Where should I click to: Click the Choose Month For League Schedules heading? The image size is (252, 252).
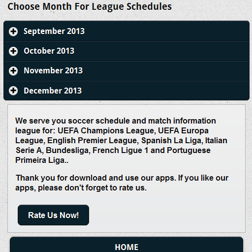[x=90, y=7]
